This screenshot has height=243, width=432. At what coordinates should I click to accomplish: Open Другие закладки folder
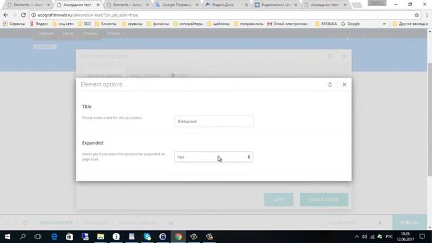pyautogui.click(x=410, y=24)
